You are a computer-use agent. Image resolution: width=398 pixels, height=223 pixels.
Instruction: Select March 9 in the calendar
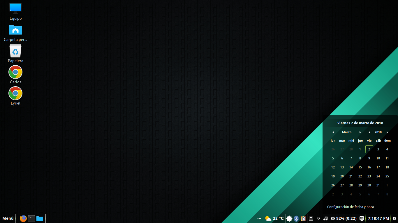coord(369,158)
